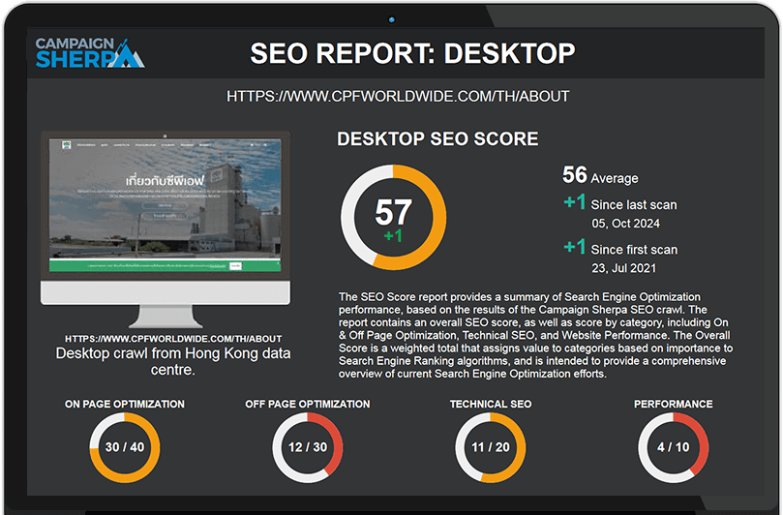
Task: Click the 4 / 10 performance gauge
Action: pos(673,447)
